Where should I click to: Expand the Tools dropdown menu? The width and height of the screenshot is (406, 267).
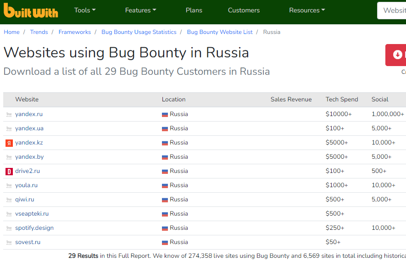point(85,10)
